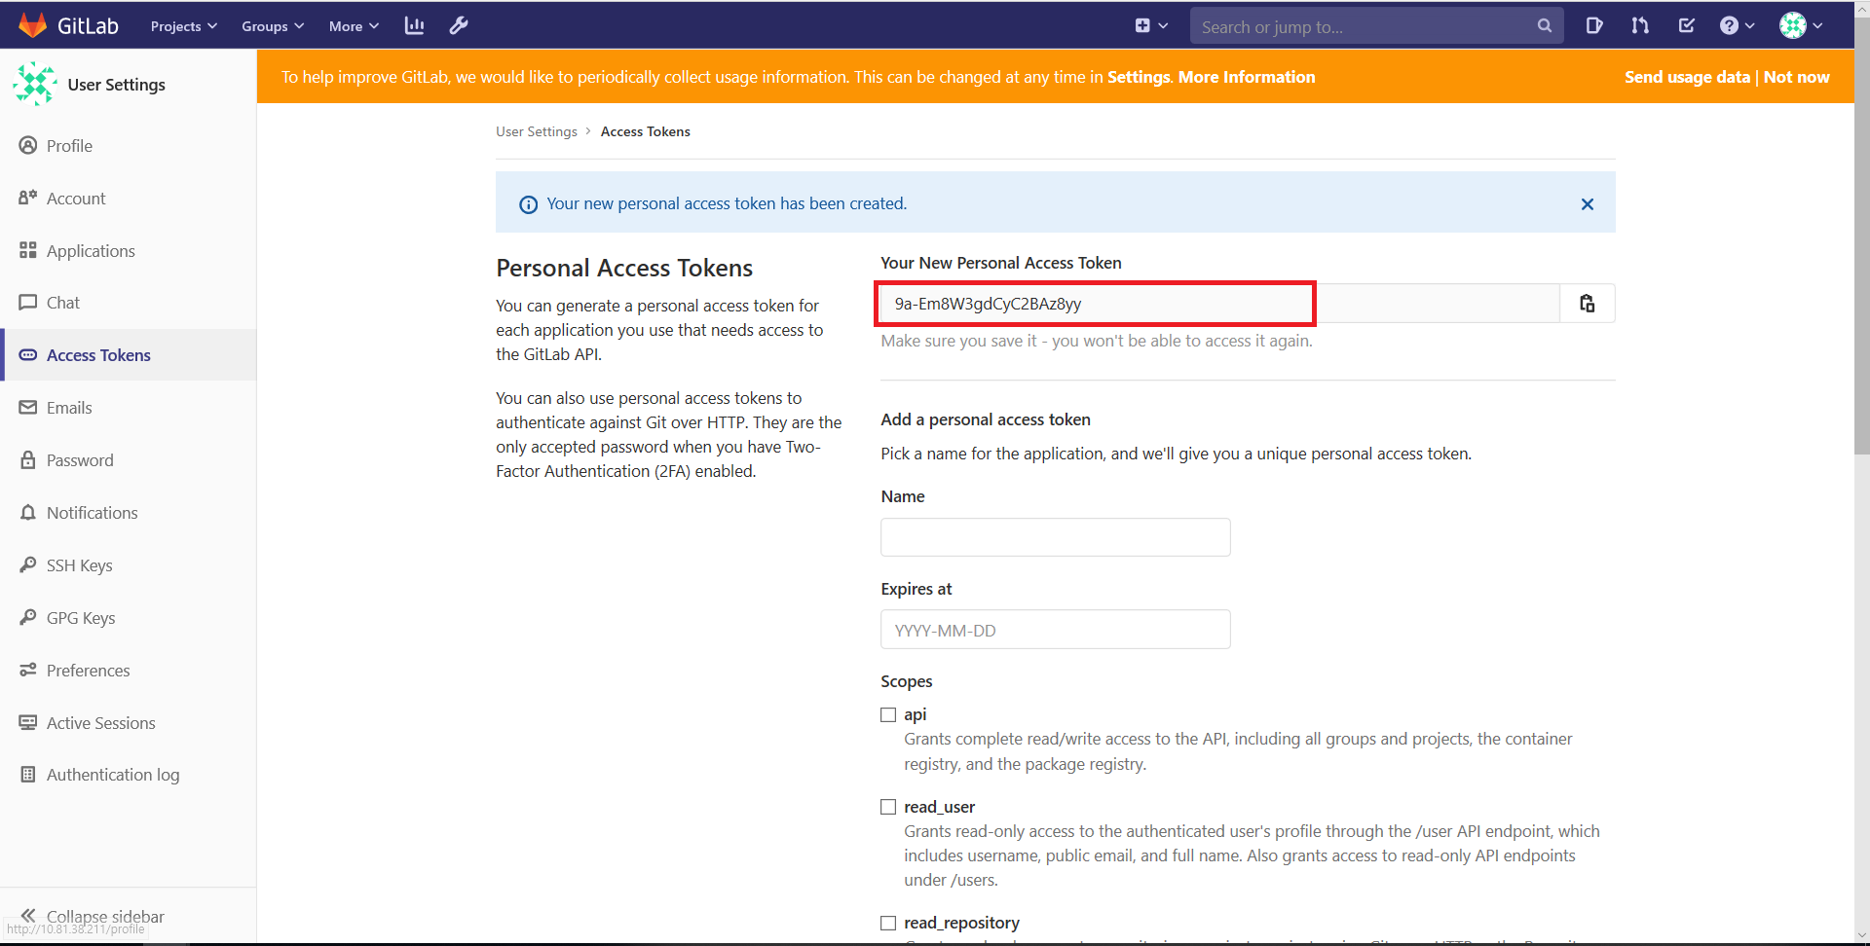Click the GPG Keys key icon

[28, 617]
